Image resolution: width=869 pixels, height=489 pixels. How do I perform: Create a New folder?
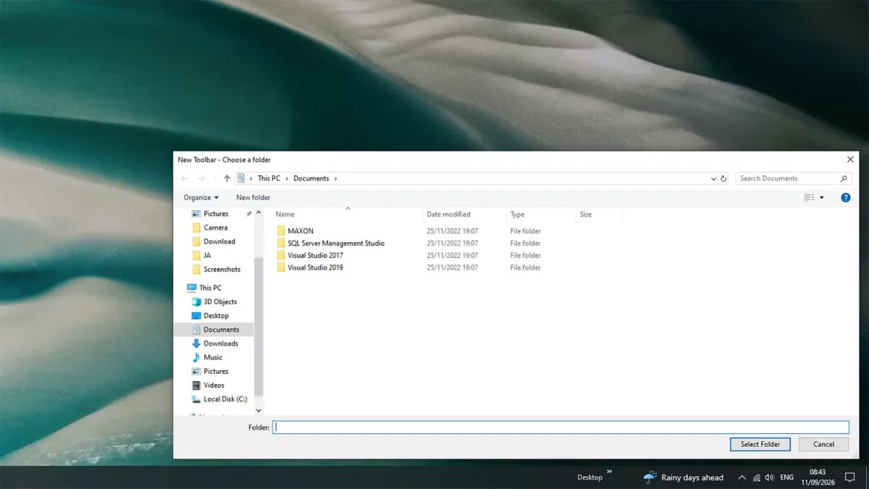point(253,197)
